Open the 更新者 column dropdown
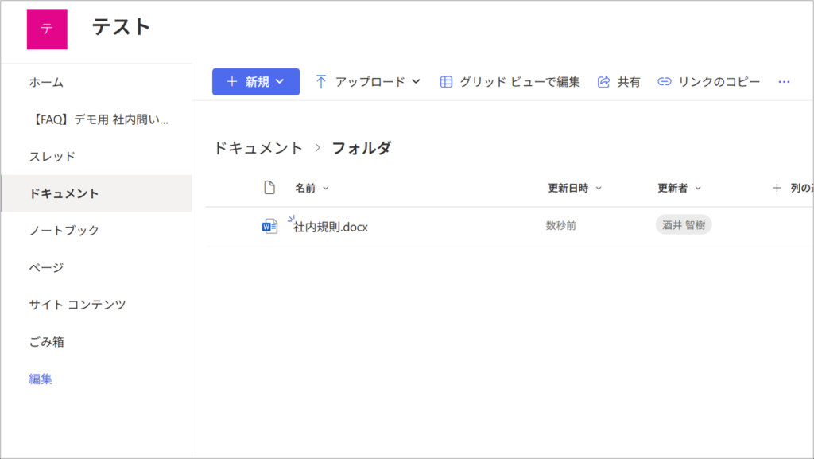Image resolution: width=814 pixels, height=459 pixels. 698,188
